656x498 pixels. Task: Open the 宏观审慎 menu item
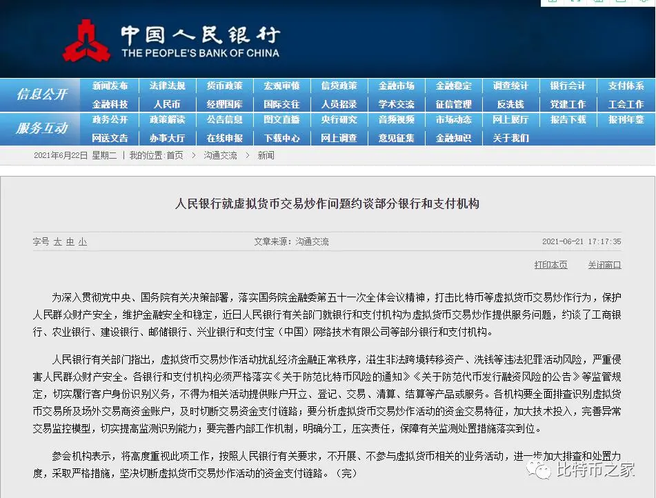point(281,86)
